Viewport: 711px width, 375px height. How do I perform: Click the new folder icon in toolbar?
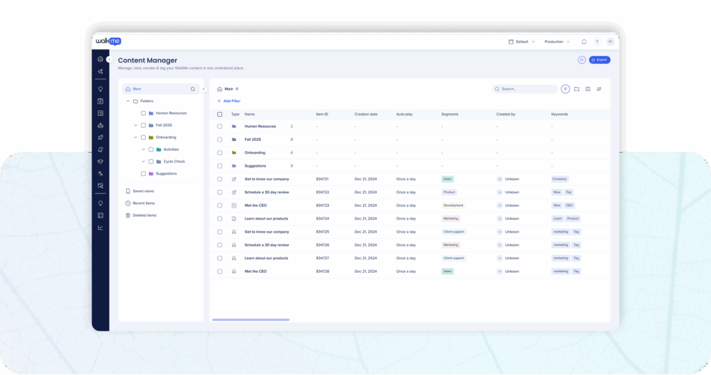pyautogui.click(x=577, y=89)
